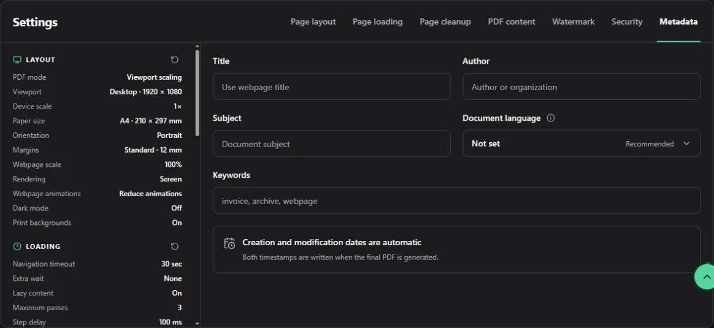Screen dimensions: 714x328
Task: Click the Rendering 'Screen' value
Action: coord(171,179)
